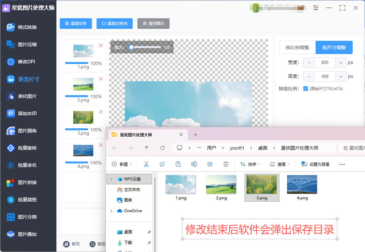Click the Copy icon in Explorer toolbar

[x=162, y=164]
